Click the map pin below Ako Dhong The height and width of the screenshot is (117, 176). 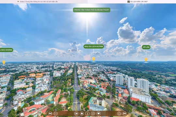pyautogui.click(x=4, y=62)
